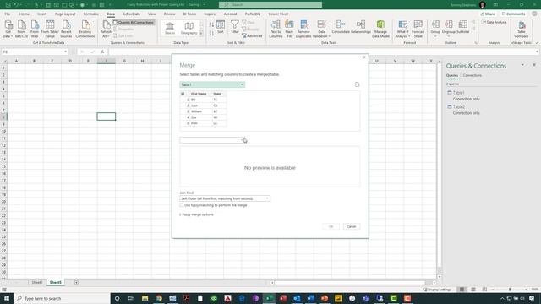Open the Recent Sources icon
This screenshot has width=541, height=304.
point(66,29)
